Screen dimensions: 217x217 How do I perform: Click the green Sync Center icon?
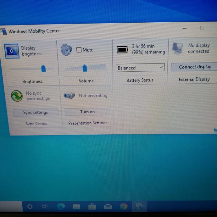[x=17, y=96]
